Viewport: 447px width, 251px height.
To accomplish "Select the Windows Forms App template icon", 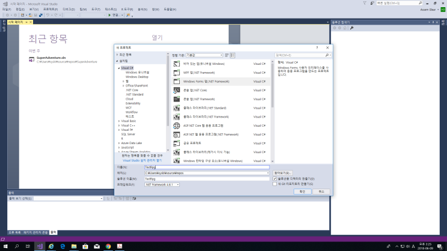I will pyautogui.click(x=177, y=81).
